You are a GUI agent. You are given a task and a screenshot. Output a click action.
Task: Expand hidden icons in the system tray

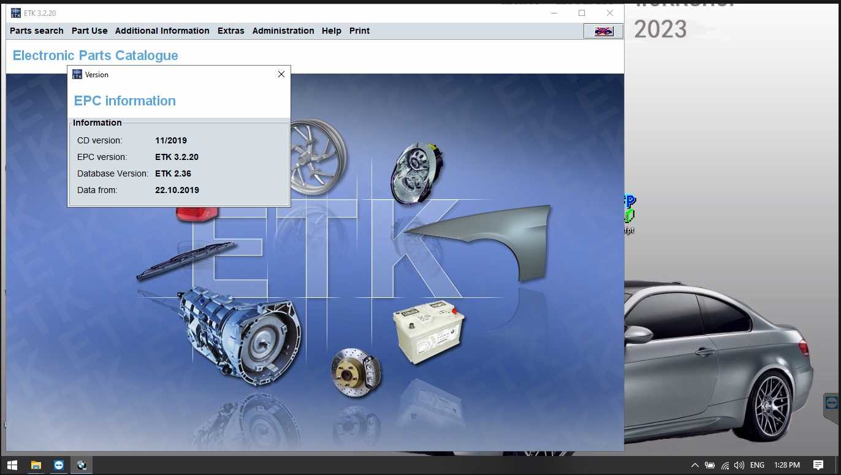(x=694, y=465)
